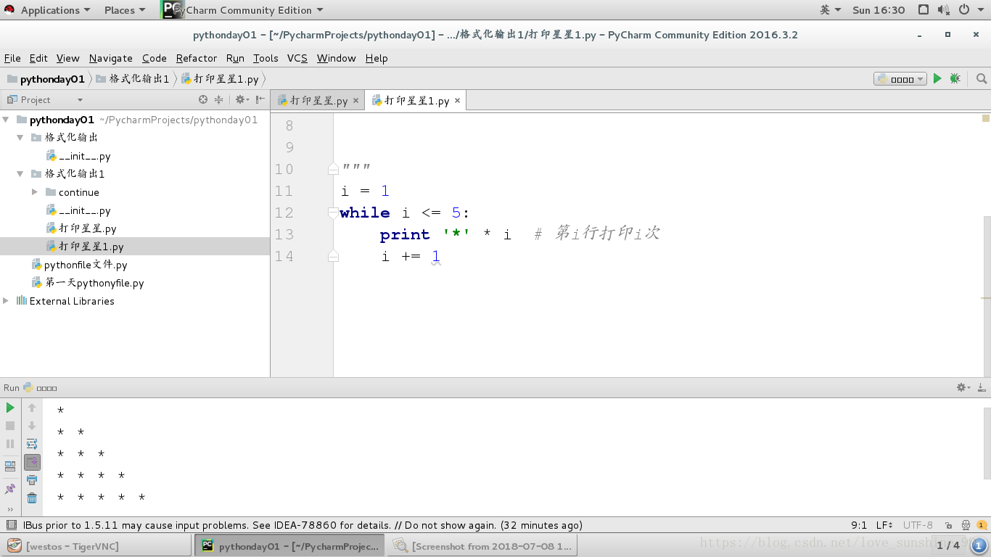This screenshot has width=991, height=557.
Task: Toggle soft-wrap in Run console
Action: click(x=32, y=444)
